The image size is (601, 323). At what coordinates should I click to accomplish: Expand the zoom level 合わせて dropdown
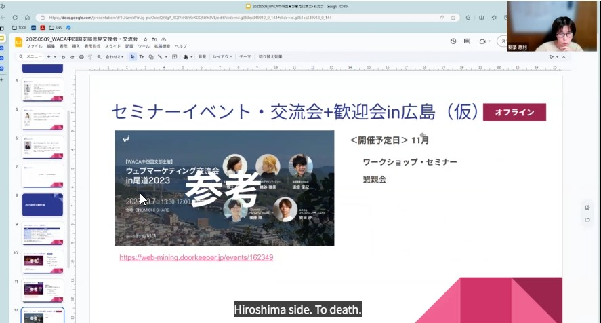[x=112, y=57]
